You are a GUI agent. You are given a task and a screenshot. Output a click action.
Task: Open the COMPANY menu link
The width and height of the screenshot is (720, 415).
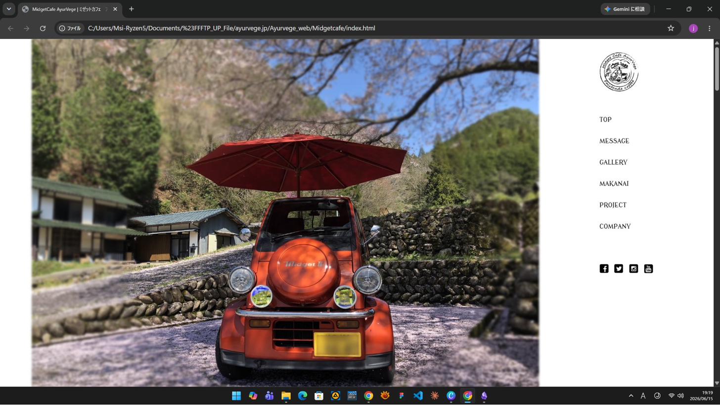pos(615,226)
